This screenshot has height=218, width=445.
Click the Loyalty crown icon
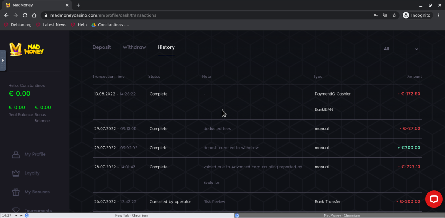point(16,173)
